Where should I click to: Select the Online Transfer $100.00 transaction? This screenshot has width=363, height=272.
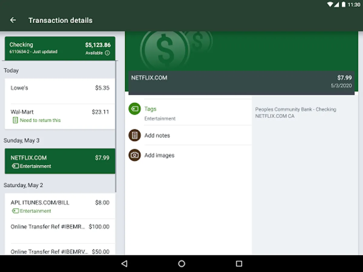coord(60,231)
